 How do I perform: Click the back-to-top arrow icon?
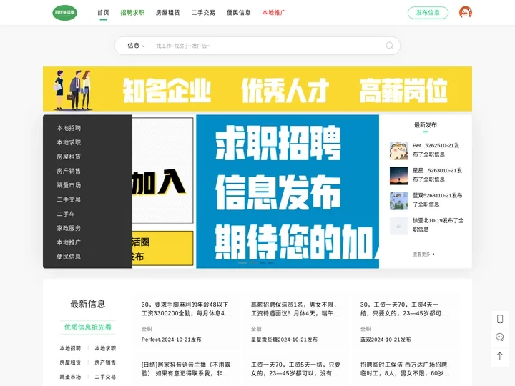pyautogui.click(x=500, y=356)
